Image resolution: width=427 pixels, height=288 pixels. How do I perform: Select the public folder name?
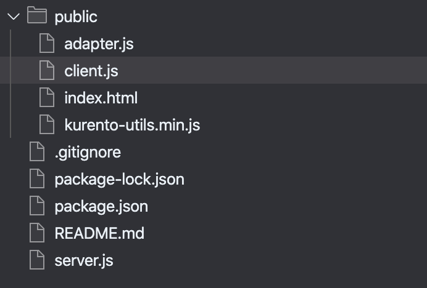(76, 17)
